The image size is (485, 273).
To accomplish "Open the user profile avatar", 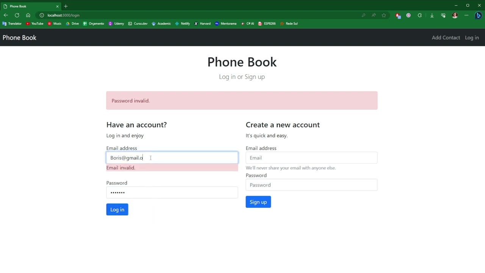I will tap(455, 15).
